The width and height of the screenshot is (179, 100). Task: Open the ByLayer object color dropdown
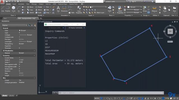tap(135, 7)
